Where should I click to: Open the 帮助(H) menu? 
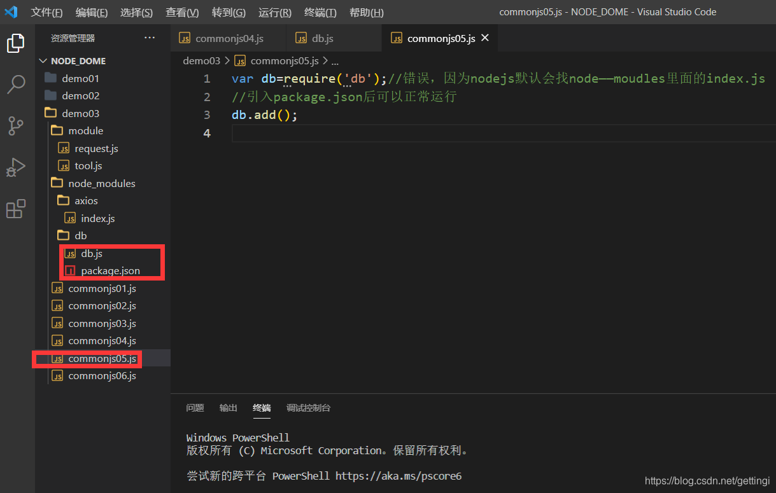[x=367, y=12]
